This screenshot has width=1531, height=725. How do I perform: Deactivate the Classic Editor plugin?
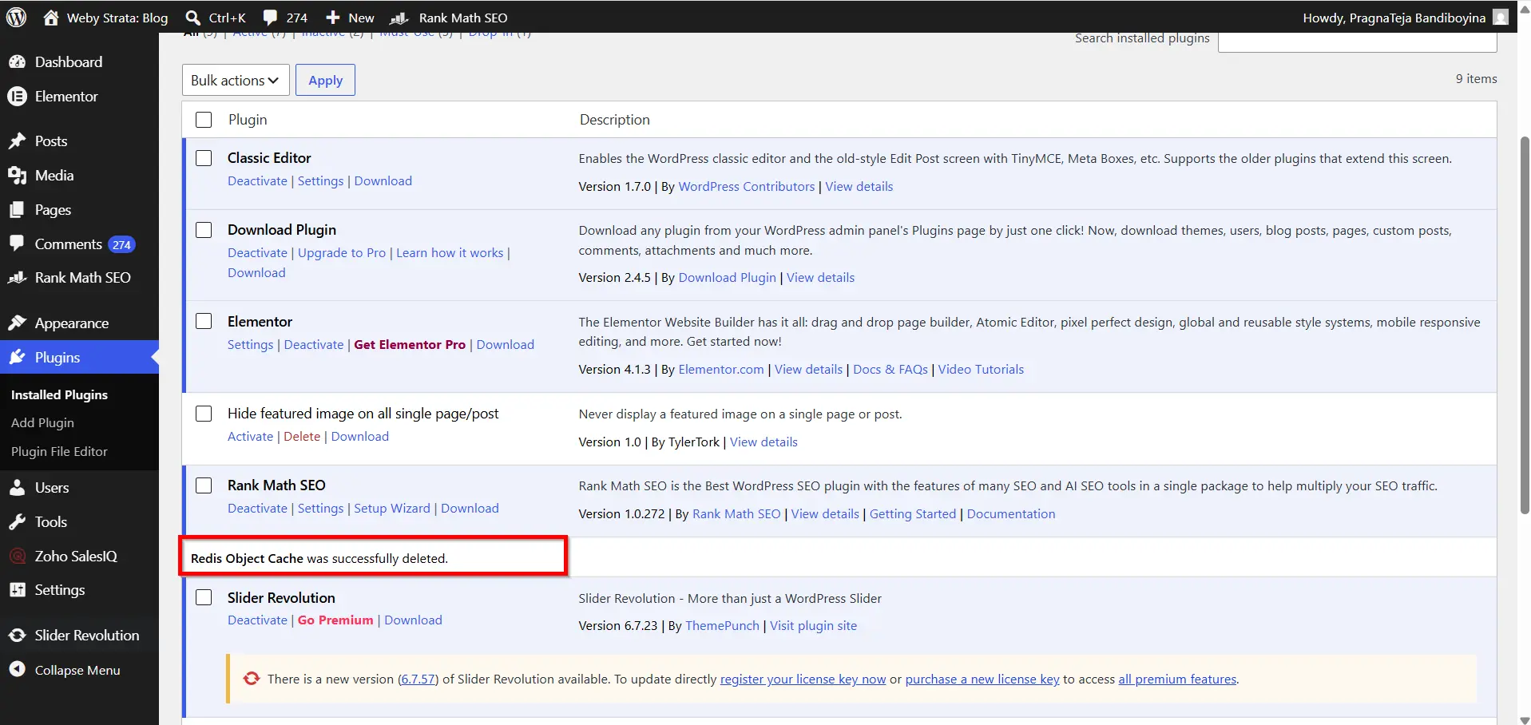257,181
